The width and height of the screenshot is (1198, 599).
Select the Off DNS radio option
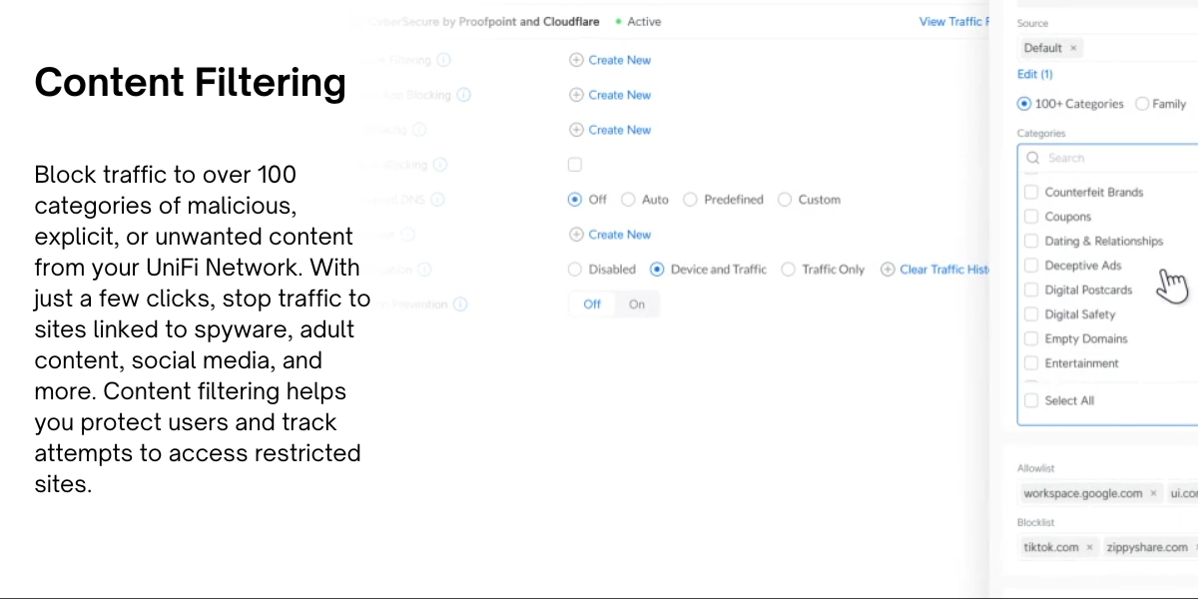tap(575, 200)
